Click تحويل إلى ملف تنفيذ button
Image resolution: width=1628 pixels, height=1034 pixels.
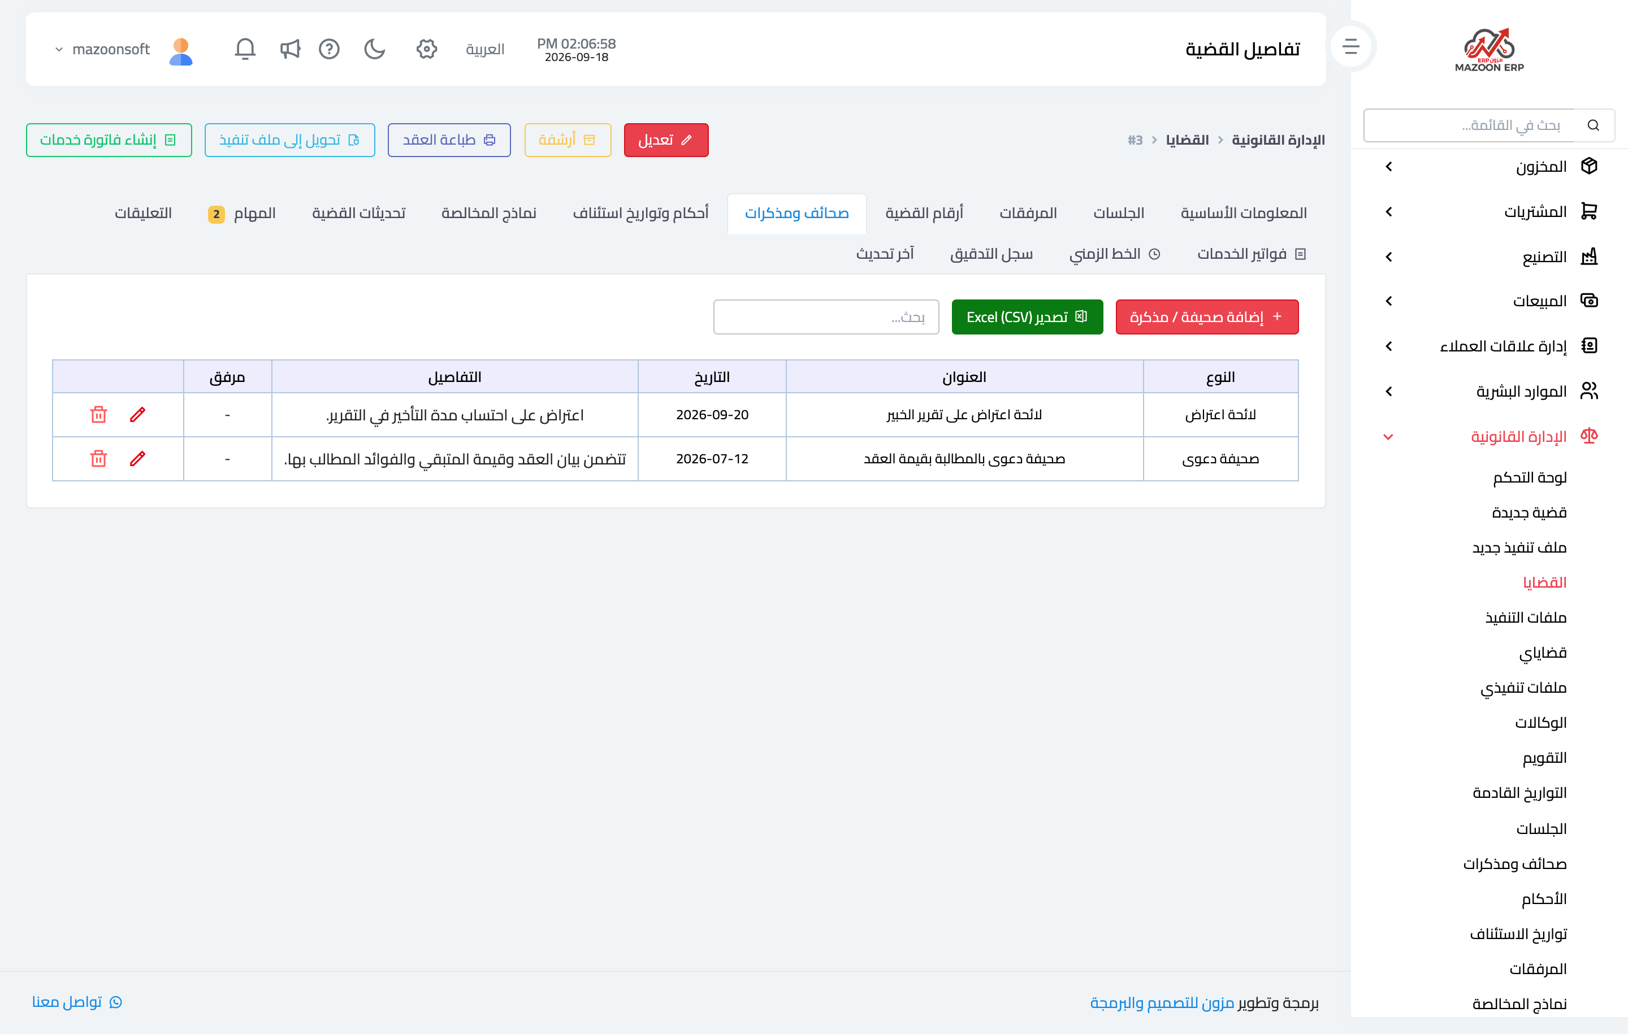point(290,140)
